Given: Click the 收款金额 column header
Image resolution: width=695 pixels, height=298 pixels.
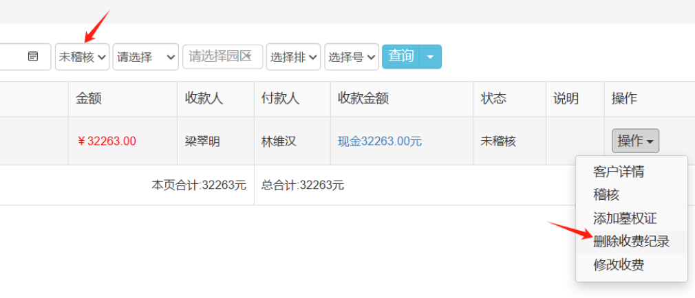Looking at the screenshot, I should tap(363, 99).
